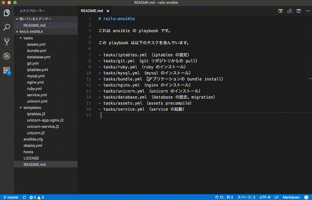Viewport: 312px width, 200px height.
Task: Open mysql.yml file
Action: pos(36,76)
